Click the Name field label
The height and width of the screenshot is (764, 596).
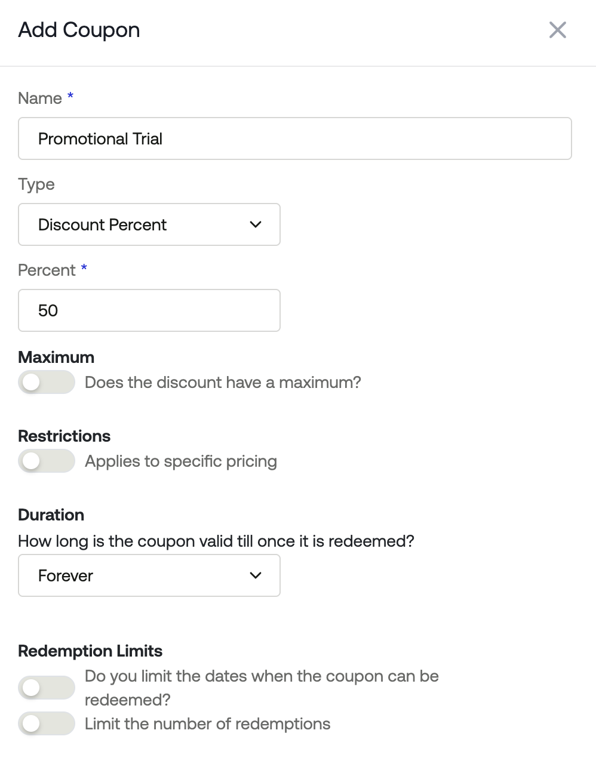point(40,98)
